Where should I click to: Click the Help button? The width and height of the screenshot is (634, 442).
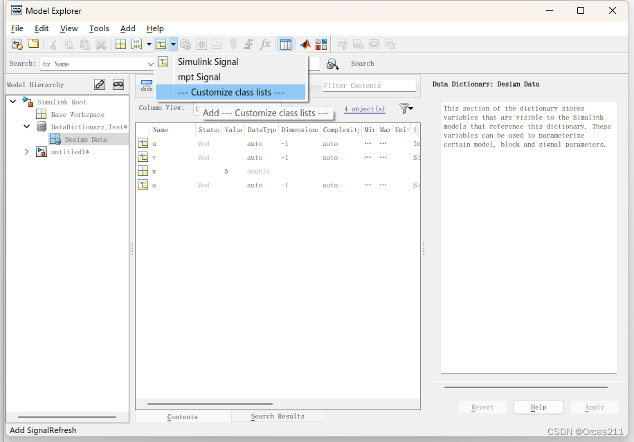tap(538, 407)
